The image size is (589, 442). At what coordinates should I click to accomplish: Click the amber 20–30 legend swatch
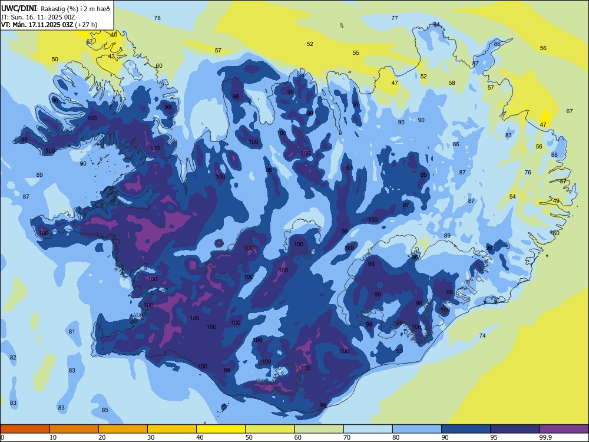point(123,429)
